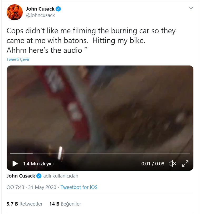This screenshot has width=200, height=214.
Task: Expand the tweet options chevron menu
Action: [x=191, y=8]
